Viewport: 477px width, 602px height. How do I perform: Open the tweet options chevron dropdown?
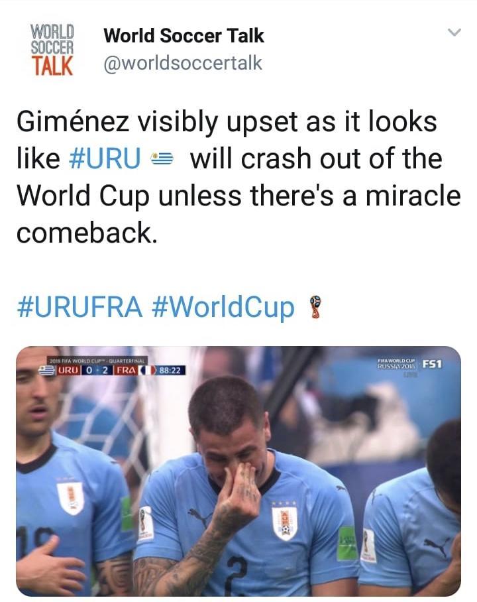coord(454,32)
